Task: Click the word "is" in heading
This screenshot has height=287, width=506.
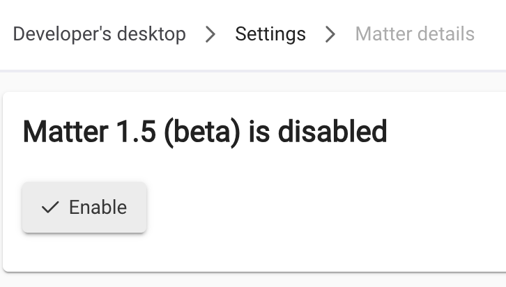Action: (259, 132)
